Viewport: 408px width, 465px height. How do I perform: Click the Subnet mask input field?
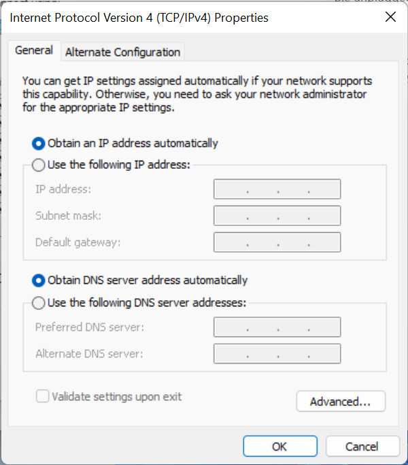277,216
